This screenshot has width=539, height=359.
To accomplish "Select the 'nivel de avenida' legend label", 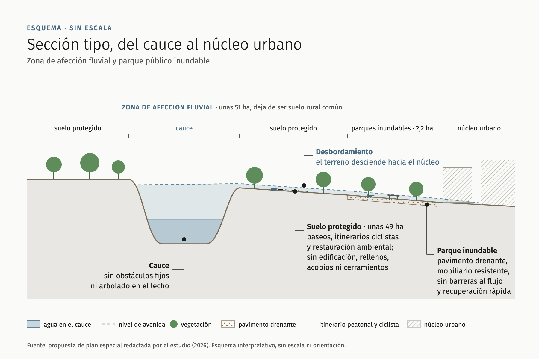I will (142, 324).
